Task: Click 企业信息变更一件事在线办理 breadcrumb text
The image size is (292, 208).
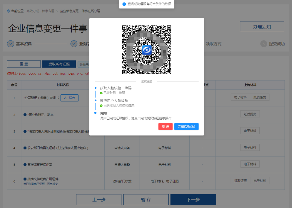Action: (x=80, y=11)
